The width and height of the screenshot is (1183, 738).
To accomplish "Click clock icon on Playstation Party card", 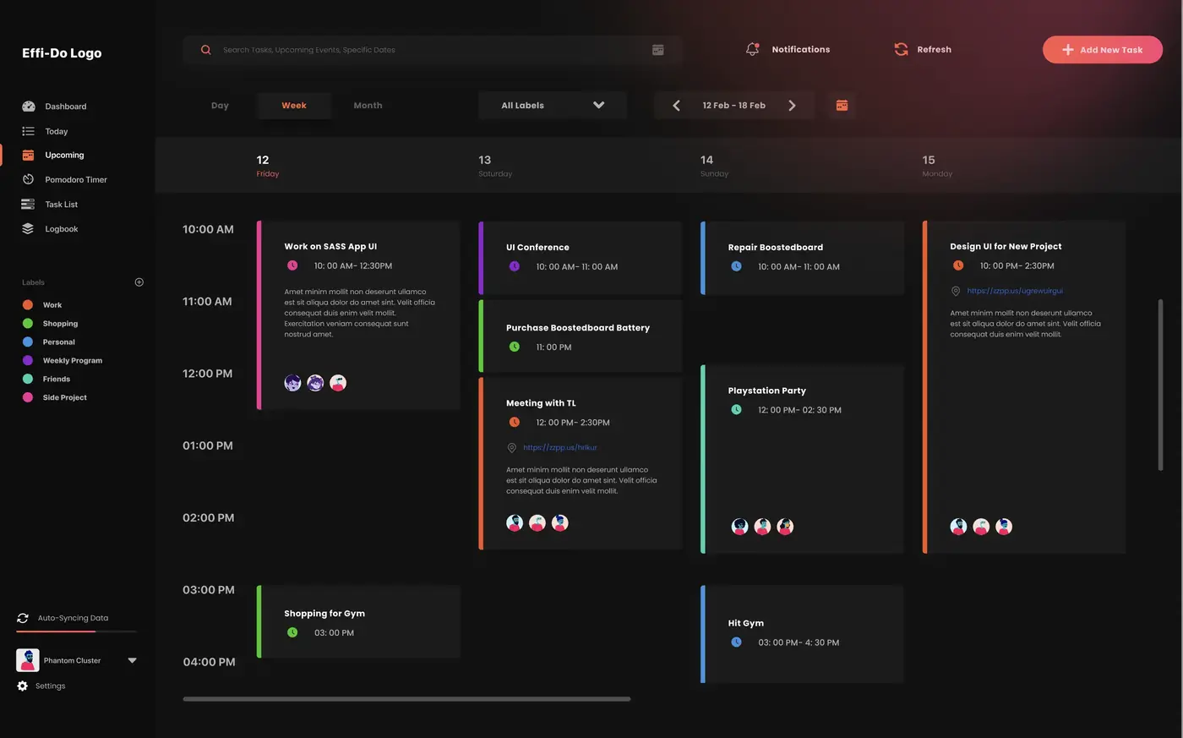I will 736,409.
